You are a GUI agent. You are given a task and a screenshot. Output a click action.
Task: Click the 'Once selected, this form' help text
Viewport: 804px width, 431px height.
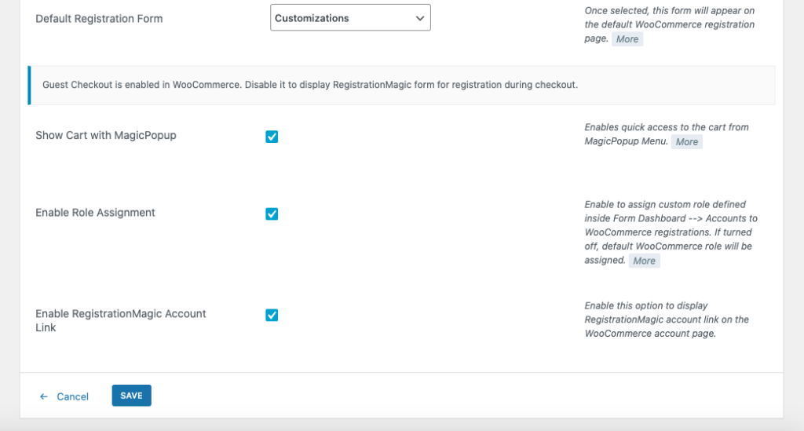pyautogui.click(x=669, y=24)
